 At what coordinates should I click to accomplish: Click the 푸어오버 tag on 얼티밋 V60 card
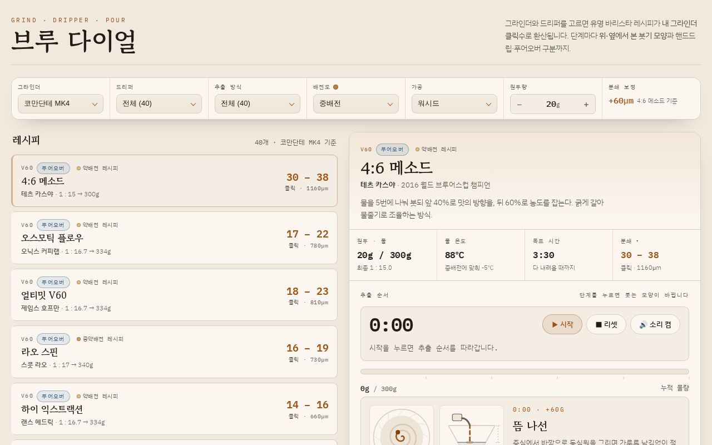(x=53, y=282)
